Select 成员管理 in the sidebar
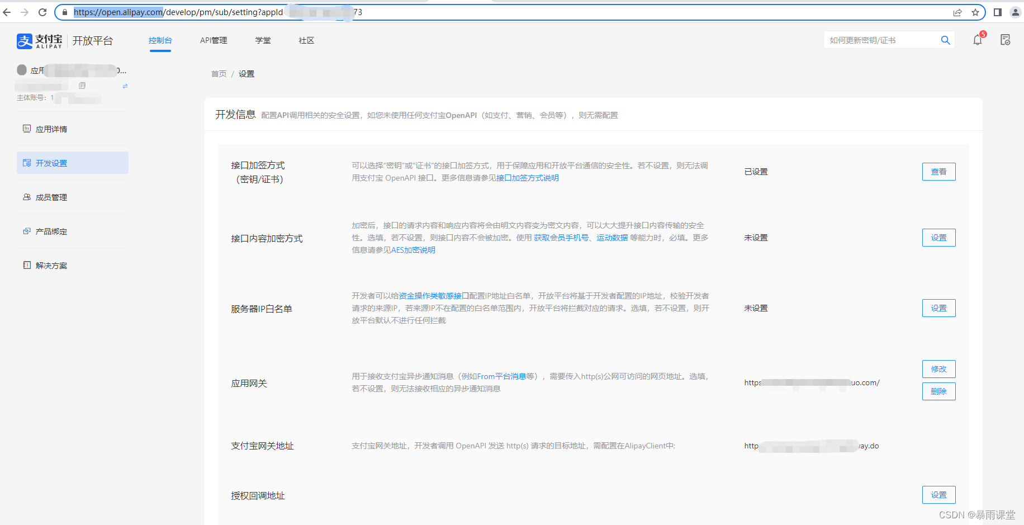The width and height of the screenshot is (1024, 525). (x=73, y=197)
